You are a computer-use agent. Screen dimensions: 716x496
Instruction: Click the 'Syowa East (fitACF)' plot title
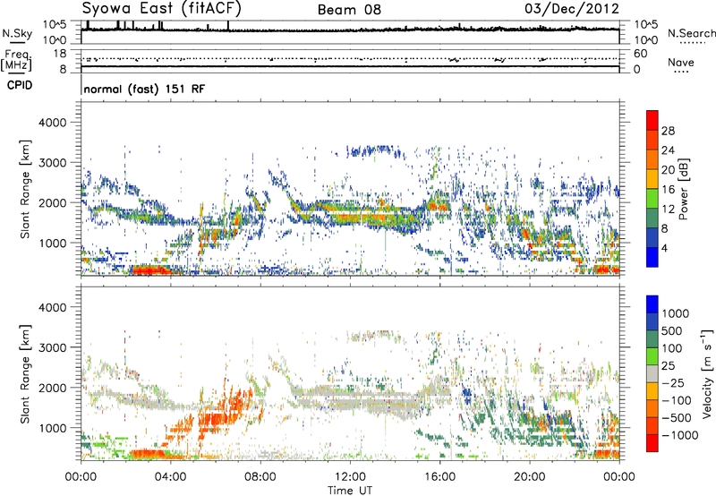point(162,8)
